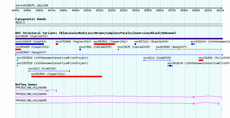
Task: Click the 4p16.1 cytogenetic band bar
Action: coord(119,25)
